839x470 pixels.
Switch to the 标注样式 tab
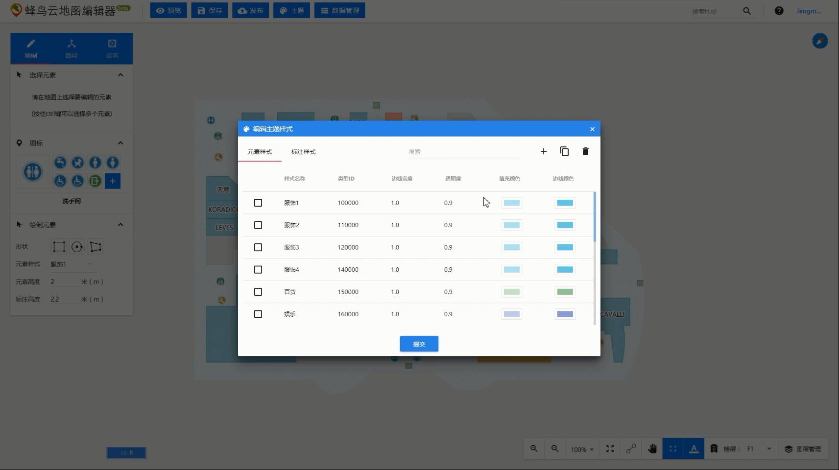pyautogui.click(x=303, y=152)
